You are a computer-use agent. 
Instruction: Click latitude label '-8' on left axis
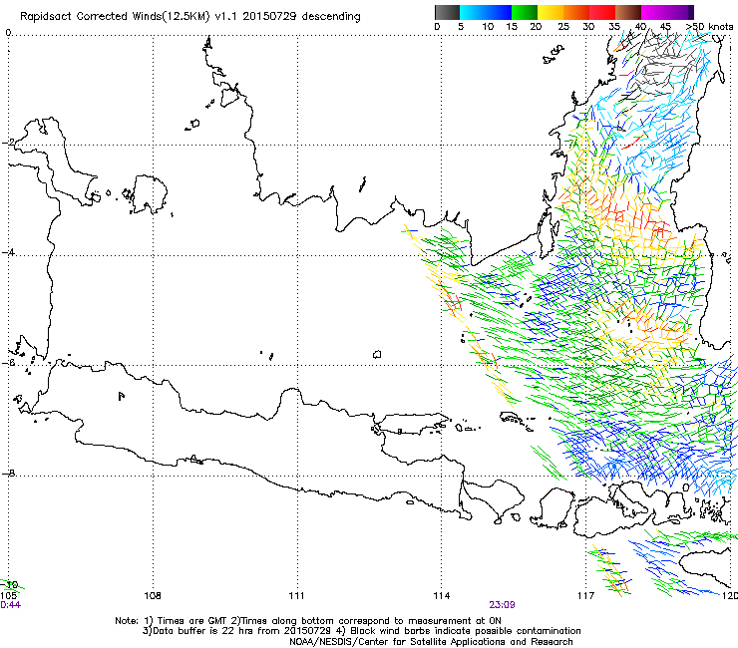pyautogui.click(x=8, y=473)
